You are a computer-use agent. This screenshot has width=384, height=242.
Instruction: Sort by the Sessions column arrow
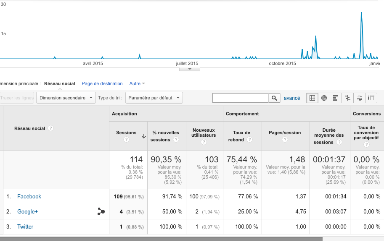[143, 136]
